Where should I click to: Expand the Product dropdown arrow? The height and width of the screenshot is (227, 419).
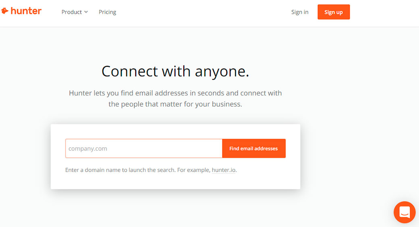tap(86, 12)
